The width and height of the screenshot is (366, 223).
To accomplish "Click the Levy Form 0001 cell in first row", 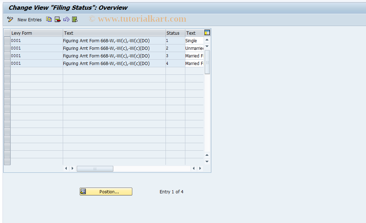I will [37, 40].
